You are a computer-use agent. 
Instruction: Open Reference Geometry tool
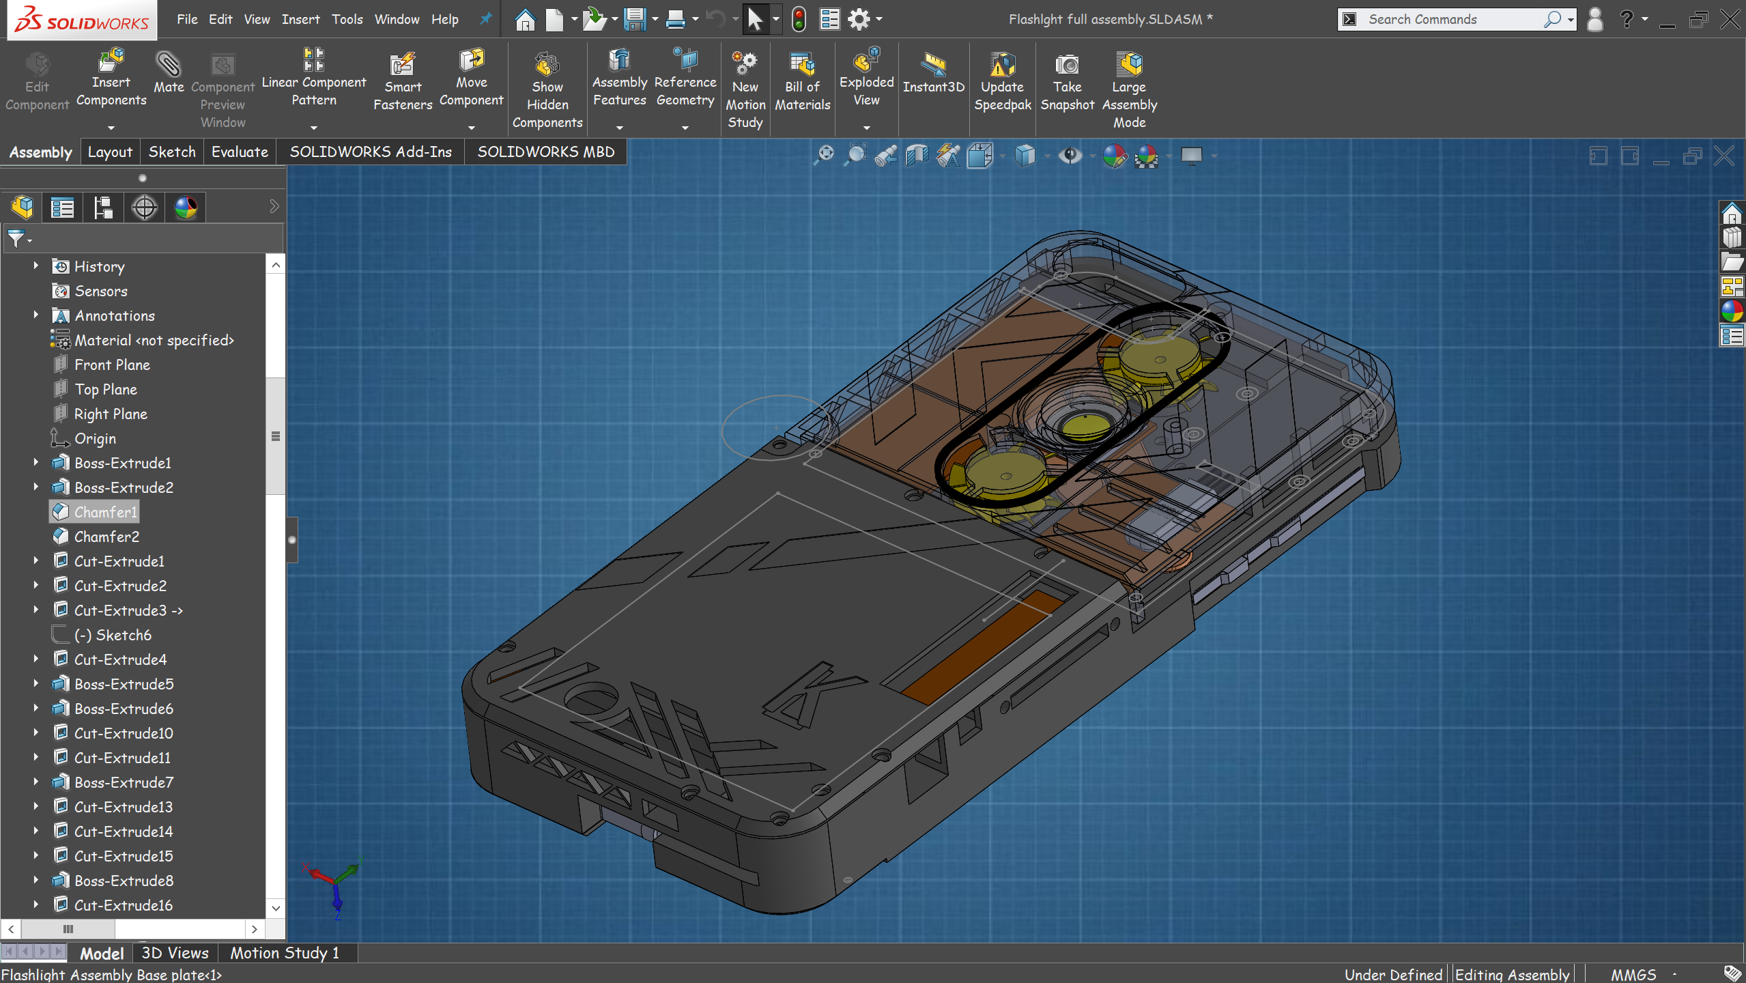pyautogui.click(x=685, y=76)
